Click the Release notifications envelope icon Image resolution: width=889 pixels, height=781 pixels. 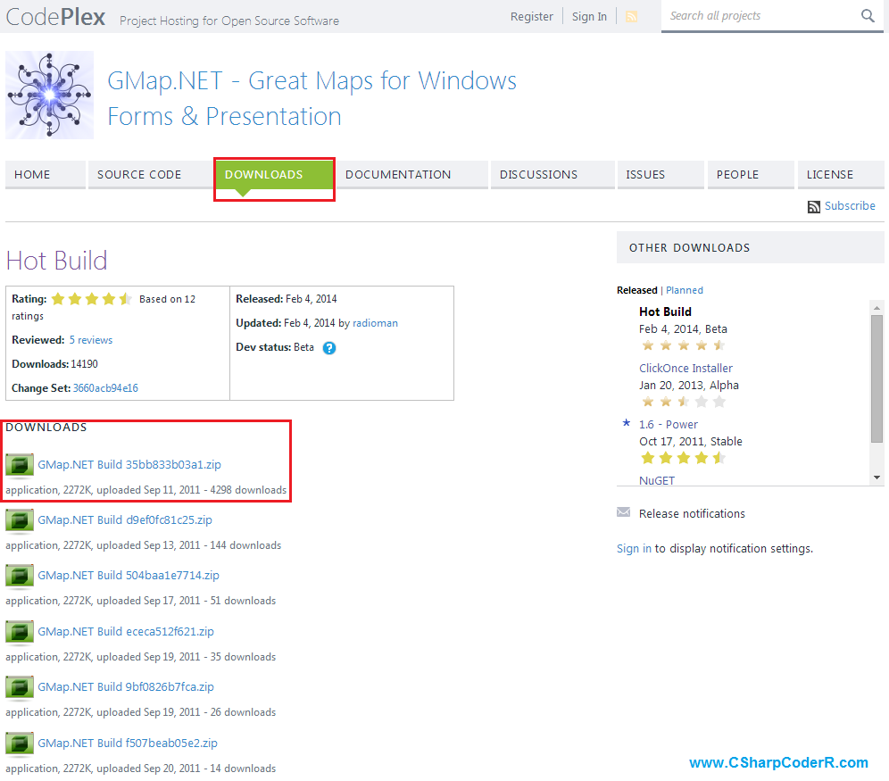click(623, 512)
